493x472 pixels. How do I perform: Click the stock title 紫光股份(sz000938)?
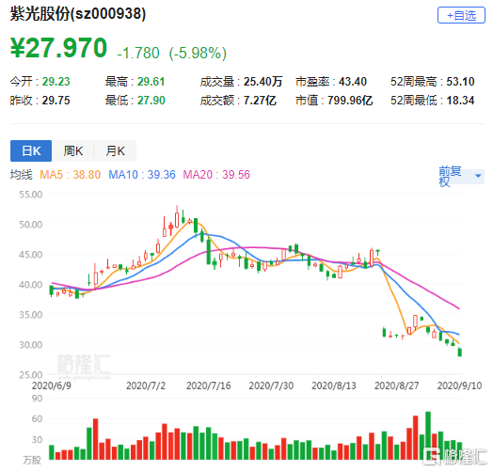click(x=78, y=14)
